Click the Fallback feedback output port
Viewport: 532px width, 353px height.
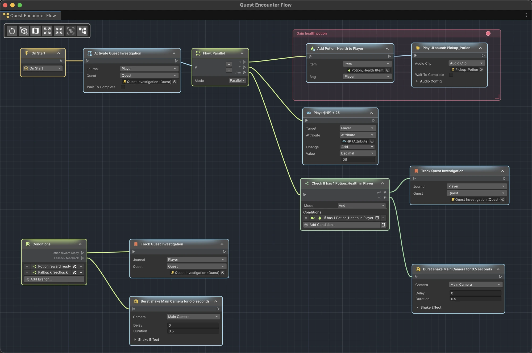pos(82,258)
